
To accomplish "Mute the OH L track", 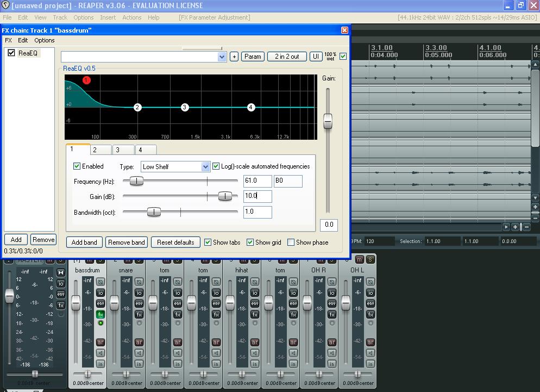I will 359,259.
